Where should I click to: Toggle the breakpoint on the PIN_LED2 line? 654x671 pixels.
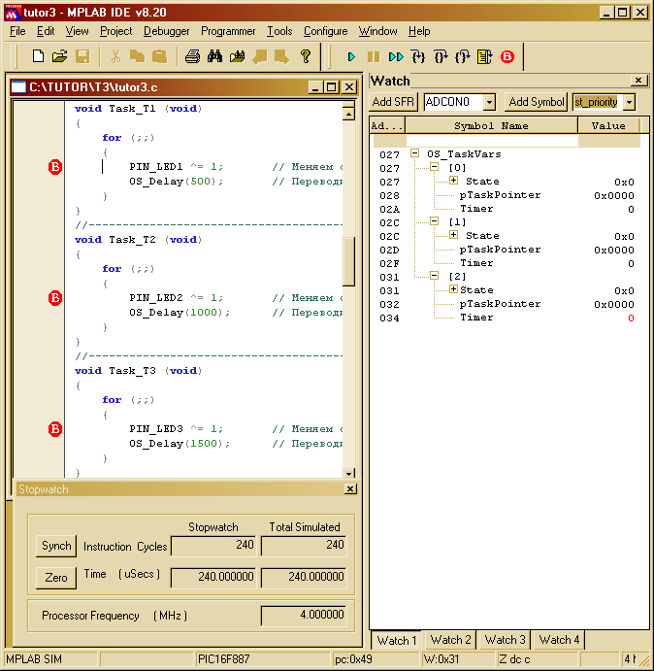coord(55,298)
